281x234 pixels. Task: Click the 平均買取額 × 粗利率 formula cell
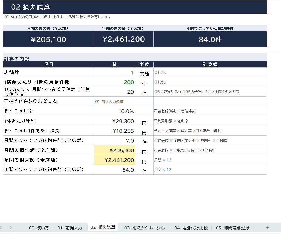tap(210, 121)
